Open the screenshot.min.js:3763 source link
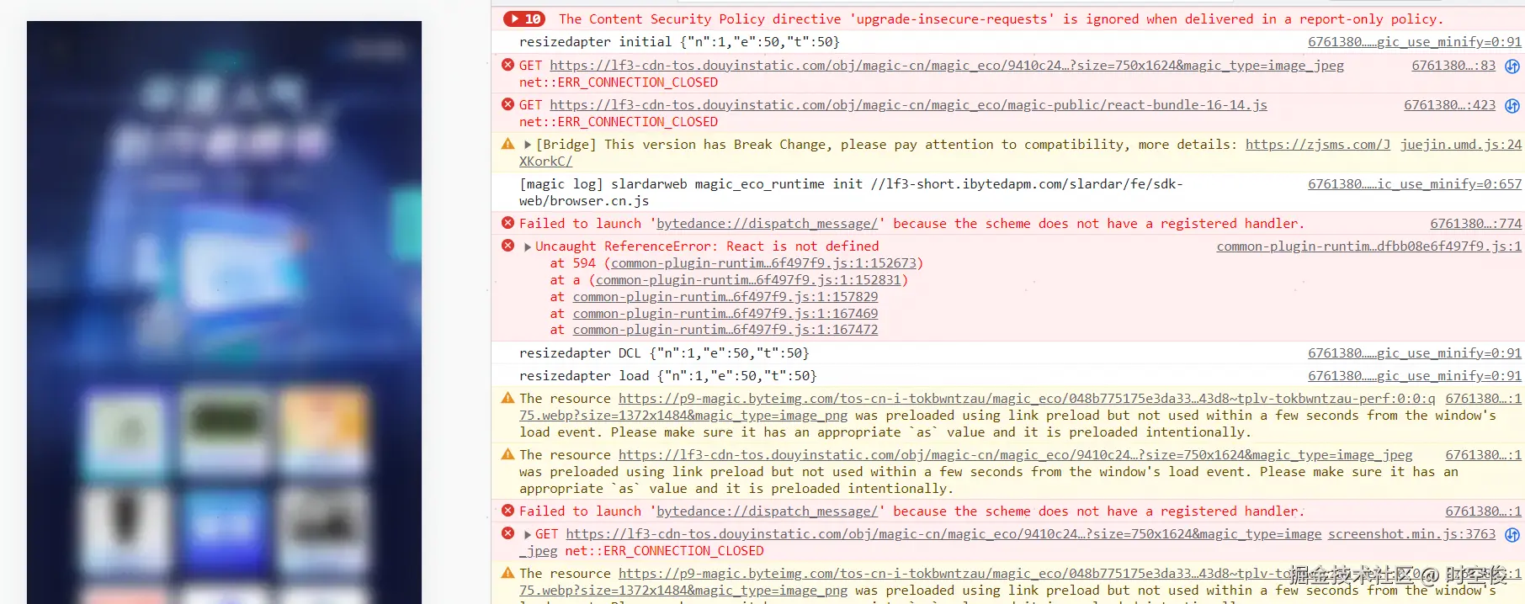 [1411, 534]
